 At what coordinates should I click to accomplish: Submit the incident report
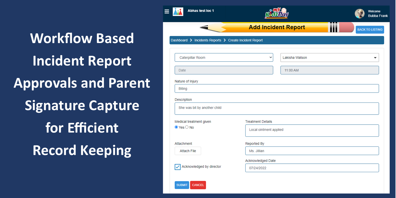tap(182, 185)
